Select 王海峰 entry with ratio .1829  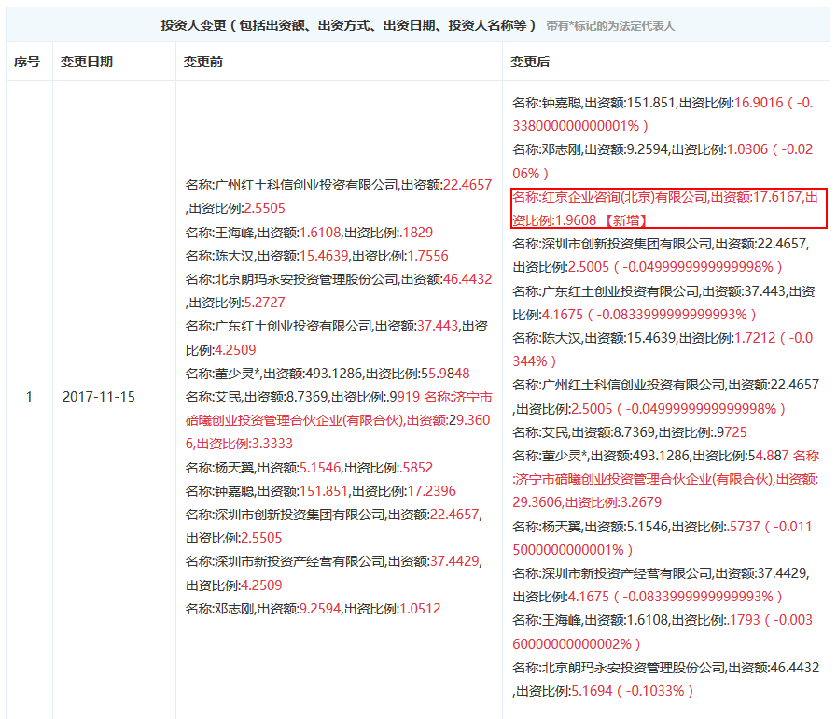(x=309, y=233)
